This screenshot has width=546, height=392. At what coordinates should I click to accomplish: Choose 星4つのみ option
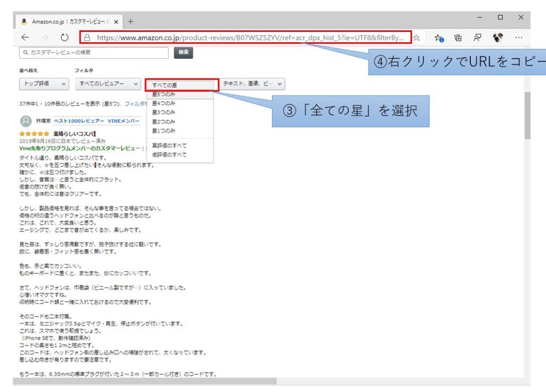180,103
